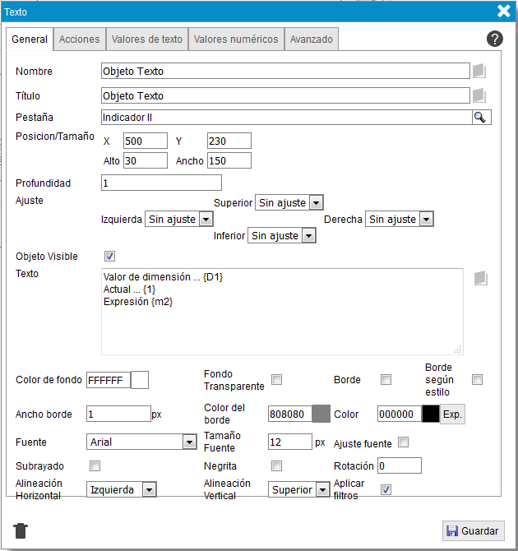Viewport: 518px width, 551px height.
Task: Close the Texto dialog with X
Action: point(504,11)
